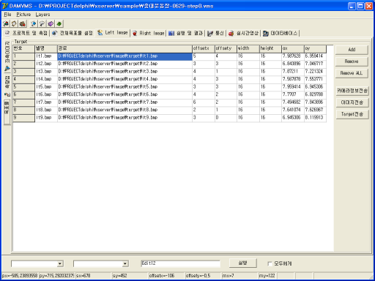Screen dimensions: 375x281
Task: Click the lt8.bmp name cell
Action: tap(46, 110)
